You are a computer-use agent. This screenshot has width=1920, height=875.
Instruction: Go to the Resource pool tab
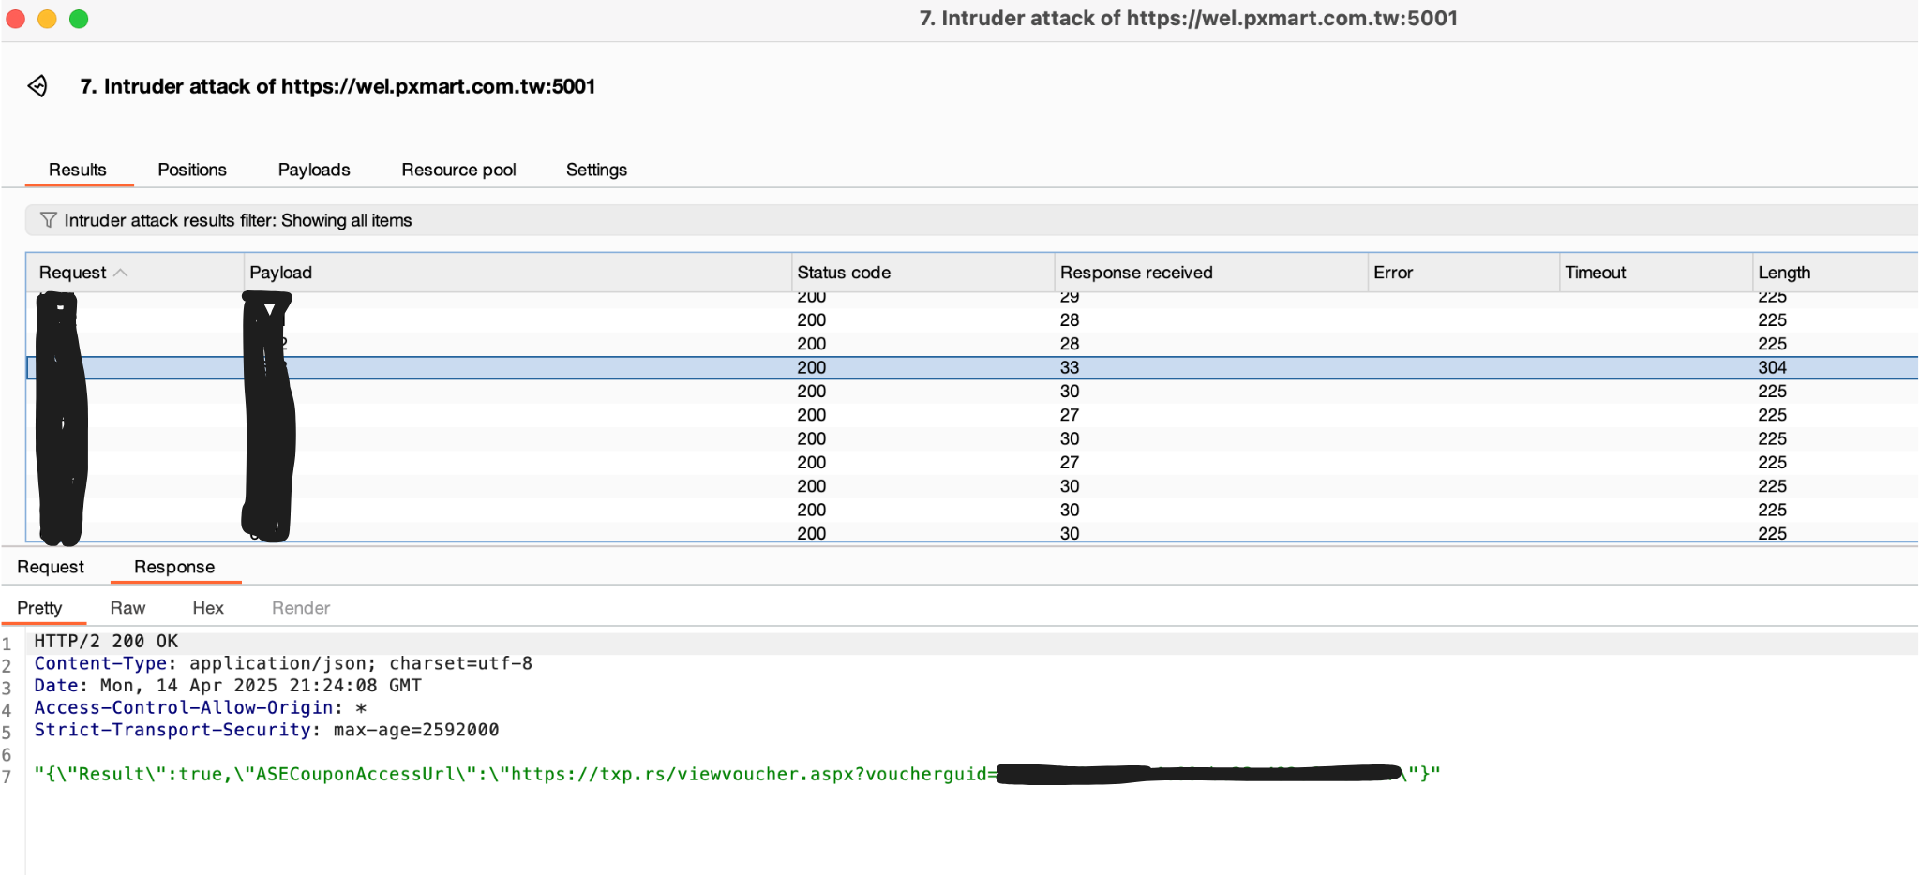(458, 170)
